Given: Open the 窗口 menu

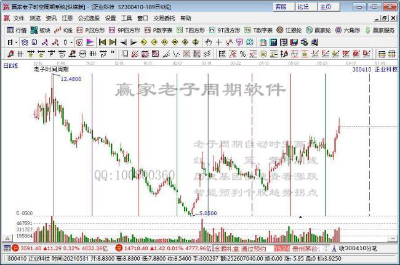Looking at the screenshot, I should coord(143,18).
